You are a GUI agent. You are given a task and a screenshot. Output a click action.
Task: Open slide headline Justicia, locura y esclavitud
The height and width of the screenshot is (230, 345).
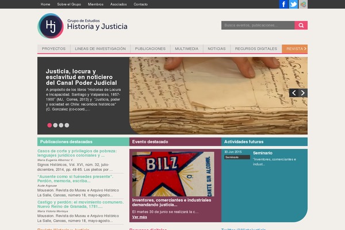[x=82, y=77]
